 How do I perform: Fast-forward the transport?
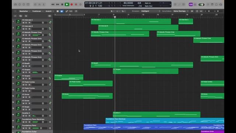(x=58, y=4)
